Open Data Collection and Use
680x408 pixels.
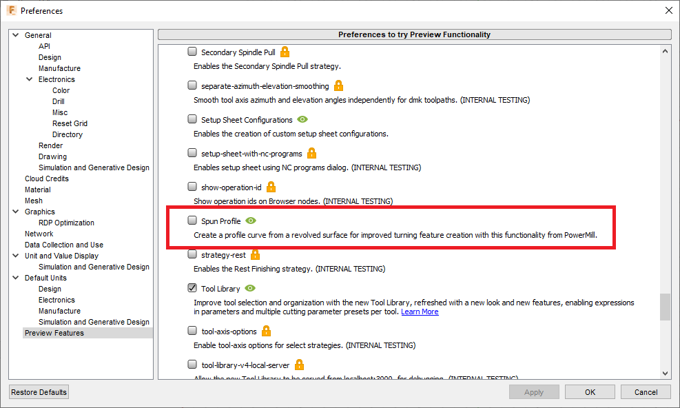click(64, 245)
